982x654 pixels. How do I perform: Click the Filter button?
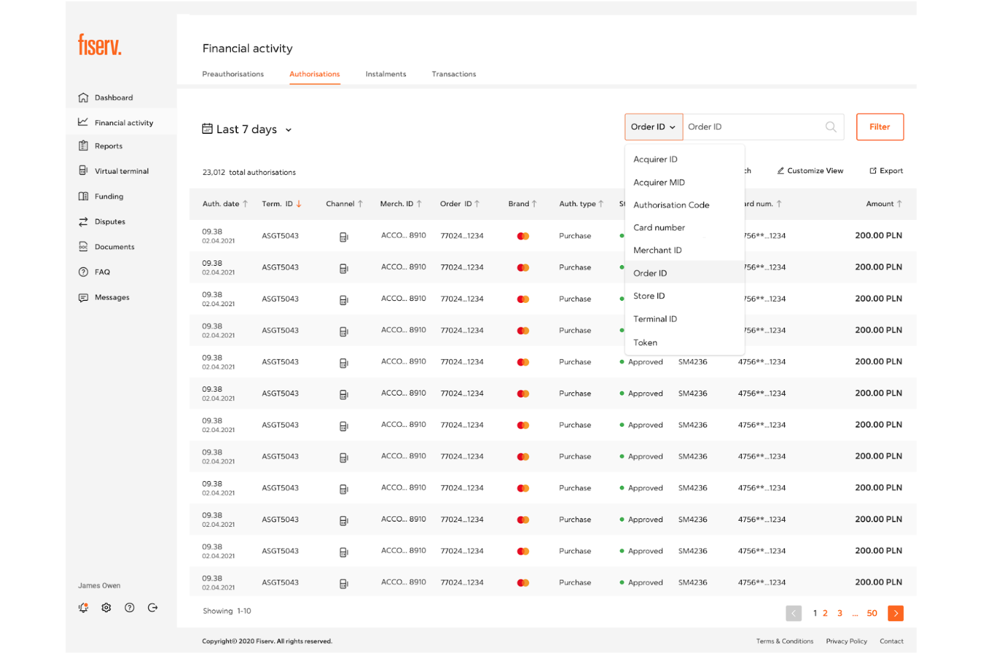(x=880, y=127)
